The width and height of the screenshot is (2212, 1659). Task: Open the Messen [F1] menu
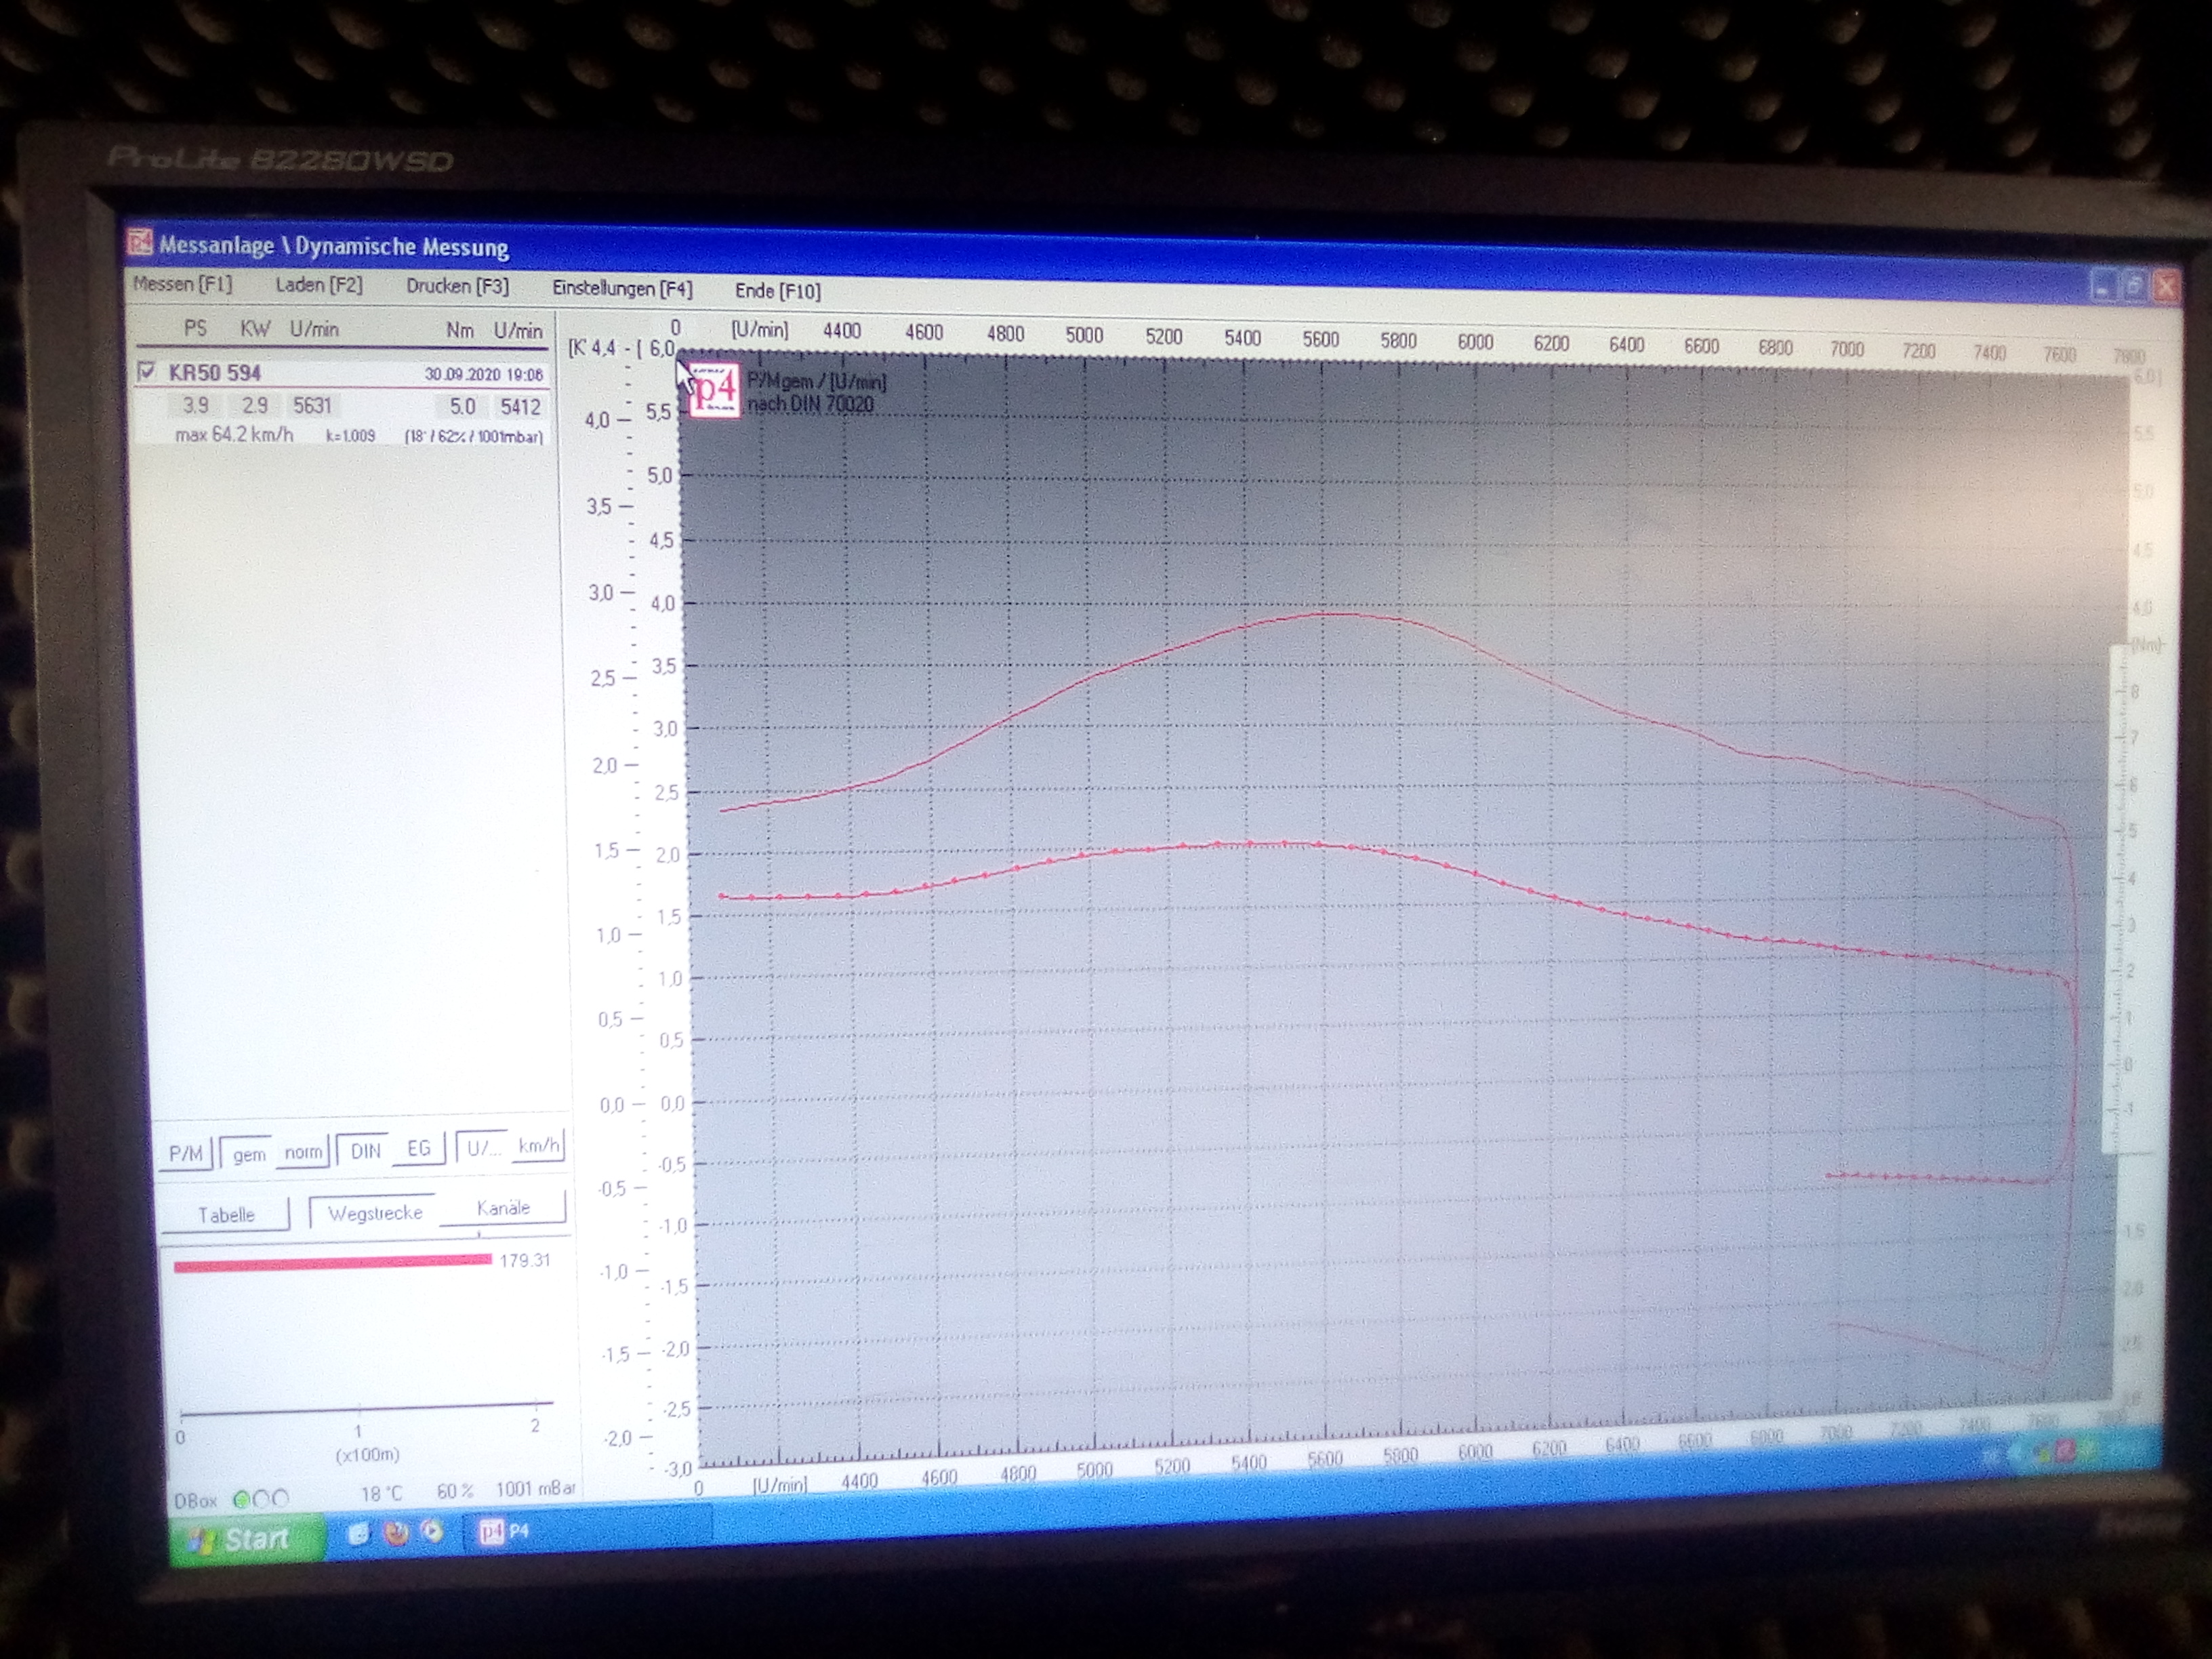pos(183,284)
